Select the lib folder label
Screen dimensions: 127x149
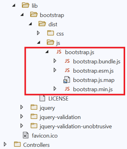click(x=35, y=6)
